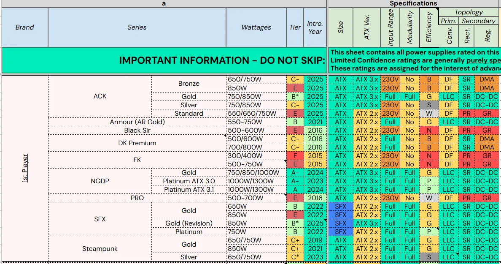The width and height of the screenshot is (501, 264).
Task: Click the IMPORTANT INFORMATION – DO NOT SKIP banner
Action: (164, 60)
